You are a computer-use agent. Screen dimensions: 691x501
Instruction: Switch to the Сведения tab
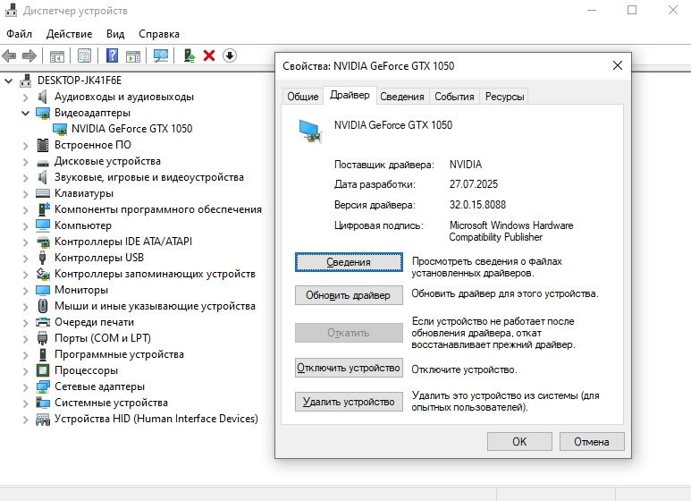coord(402,96)
